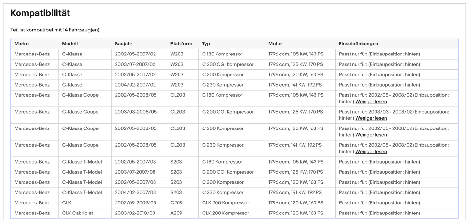Click the Marke column header
Image resolution: width=469 pixels, height=220 pixels.
[21, 44]
